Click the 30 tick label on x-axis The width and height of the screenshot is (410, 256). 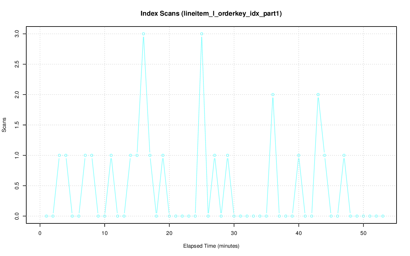tap(234, 233)
